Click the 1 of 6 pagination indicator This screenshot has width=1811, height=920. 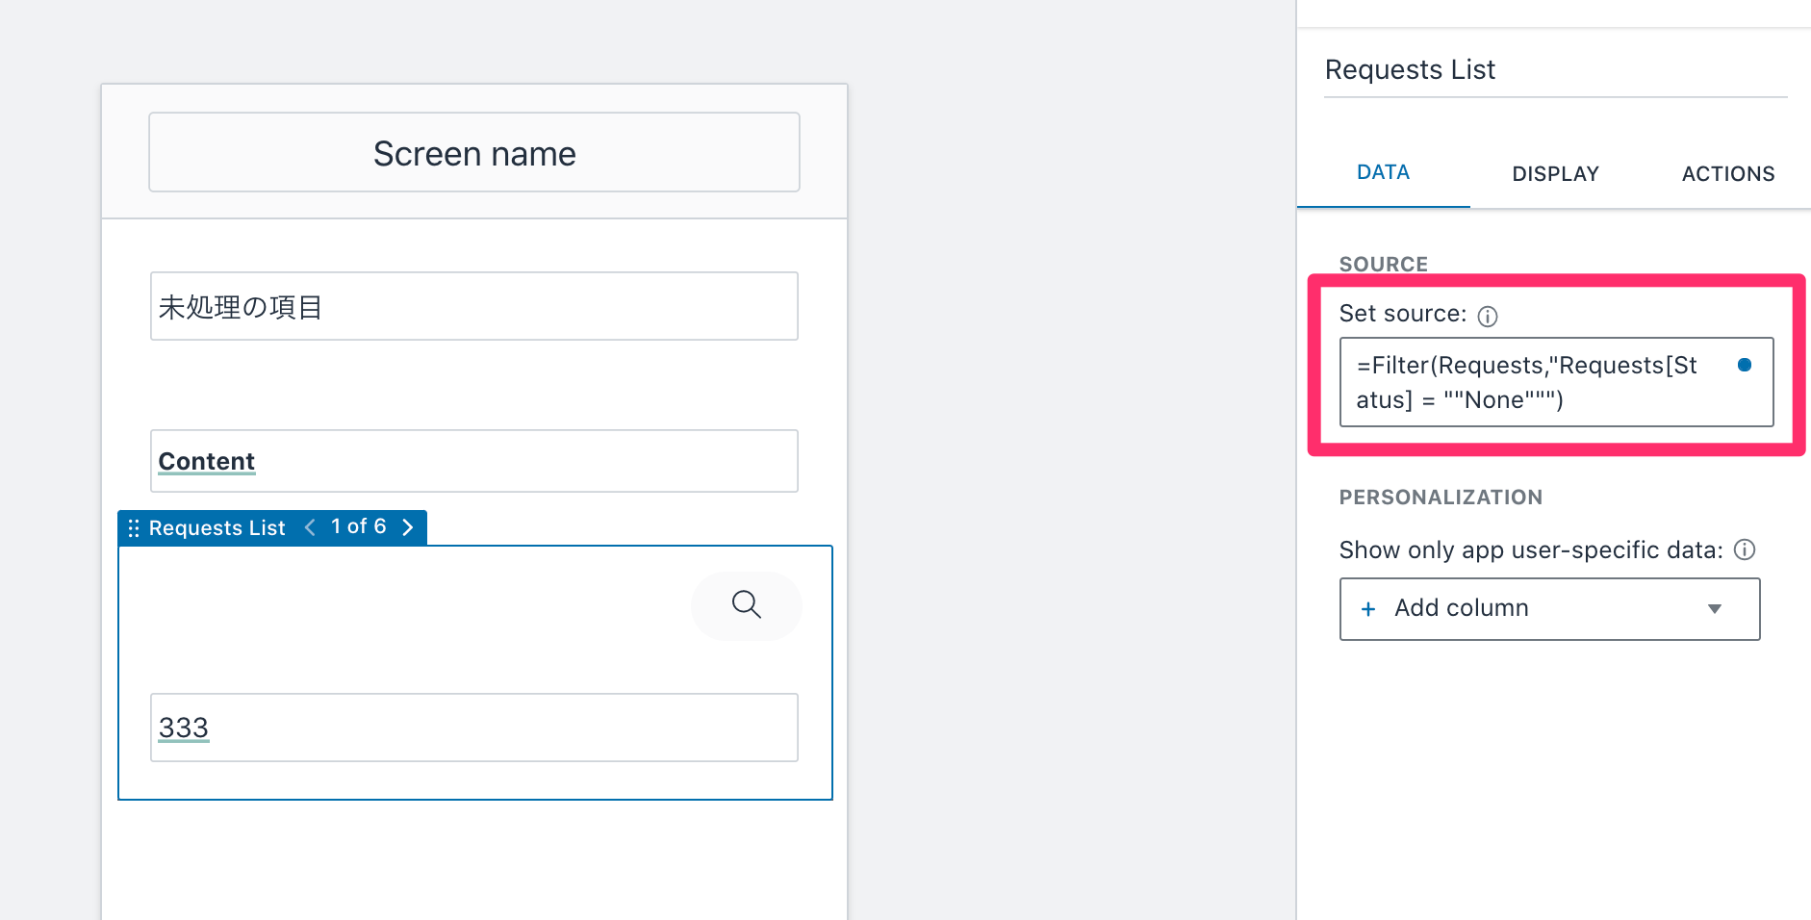tap(358, 526)
